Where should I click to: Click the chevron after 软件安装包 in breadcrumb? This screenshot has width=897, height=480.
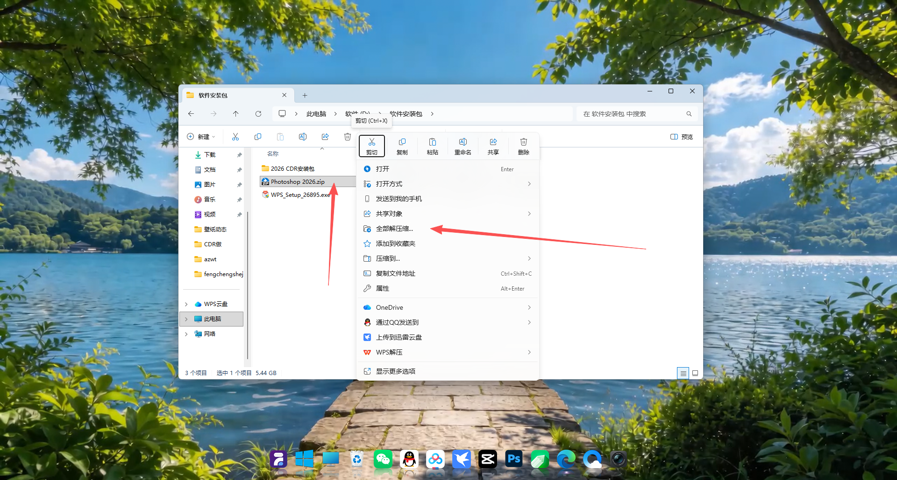pos(432,114)
